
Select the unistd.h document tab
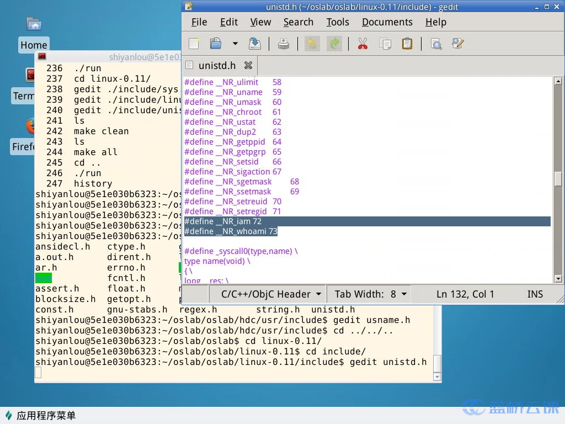point(217,65)
